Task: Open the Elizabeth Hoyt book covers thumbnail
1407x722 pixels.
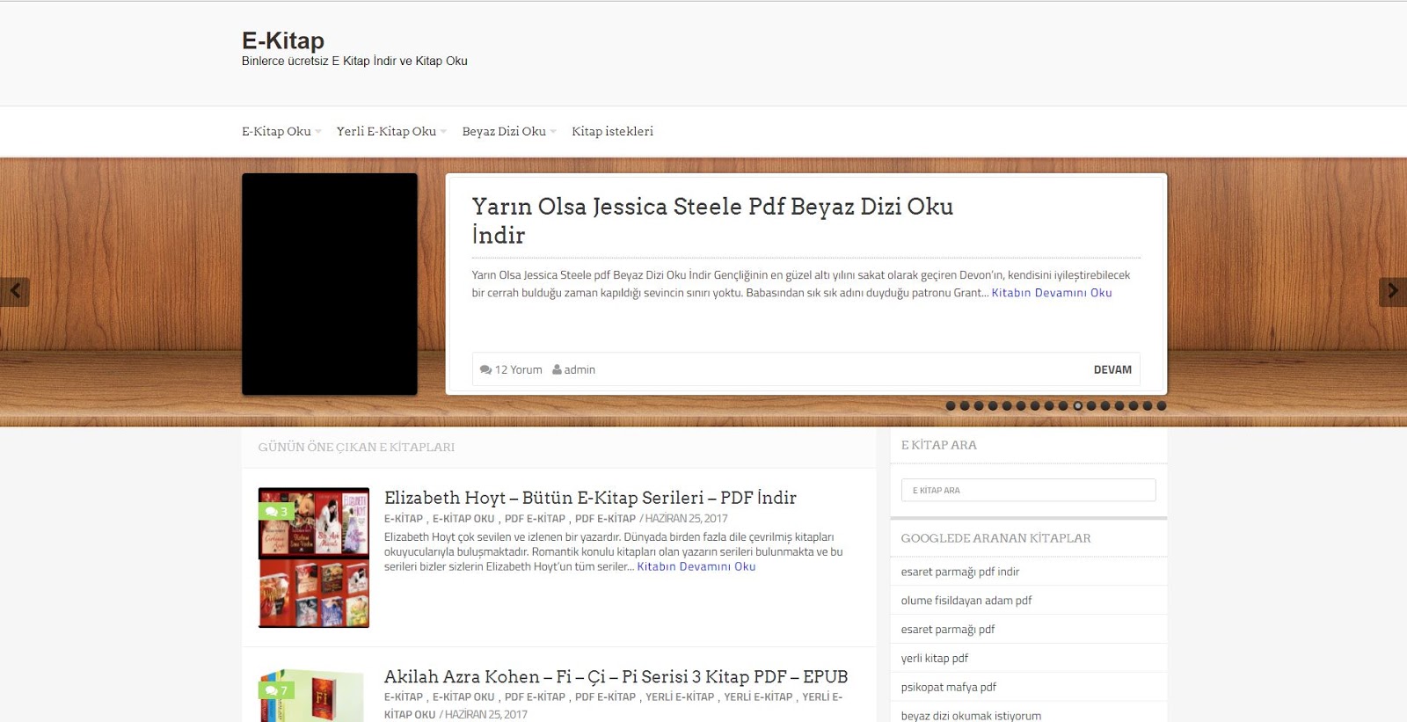Action: tap(314, 558)
